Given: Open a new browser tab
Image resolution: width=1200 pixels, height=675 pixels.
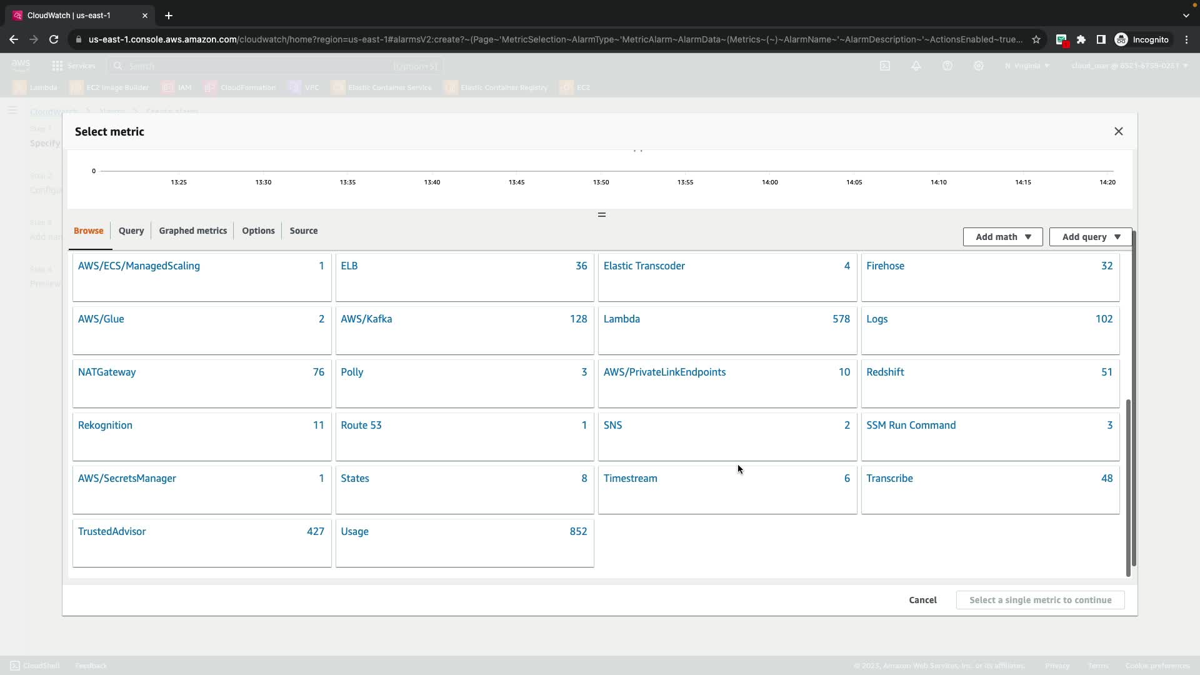Looking at the screenshot, I should coord(168,16).
